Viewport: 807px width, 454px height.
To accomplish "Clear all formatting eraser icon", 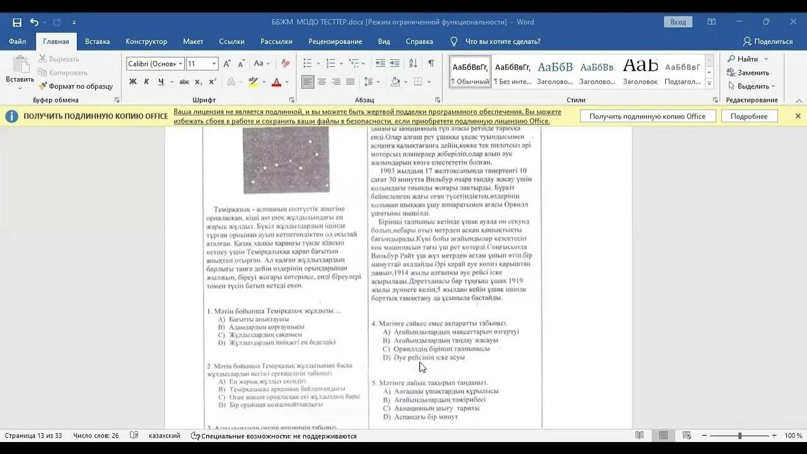I will pyautogui.click(x=285, y=64).
